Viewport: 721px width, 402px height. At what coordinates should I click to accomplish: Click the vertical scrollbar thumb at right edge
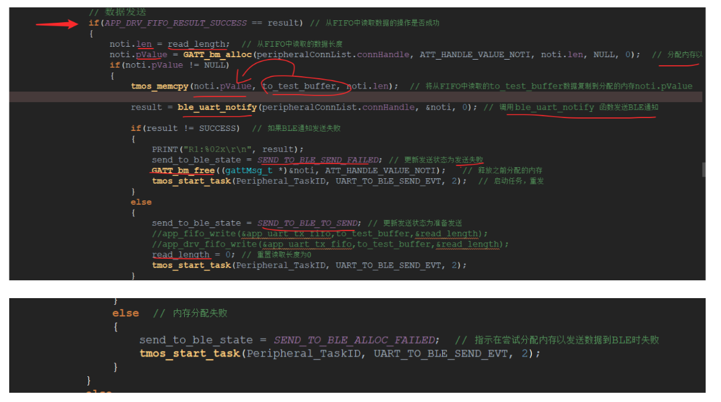(x=704, y=170)
